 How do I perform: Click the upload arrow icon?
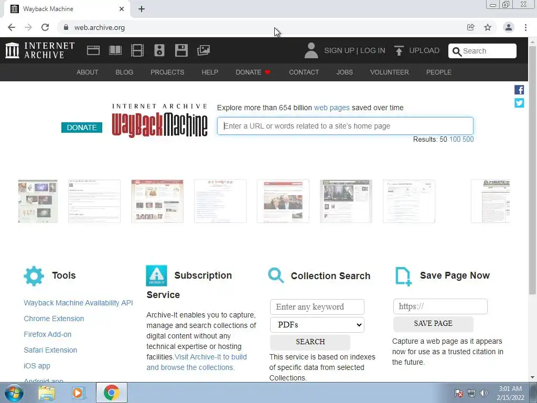coord(399,50)
